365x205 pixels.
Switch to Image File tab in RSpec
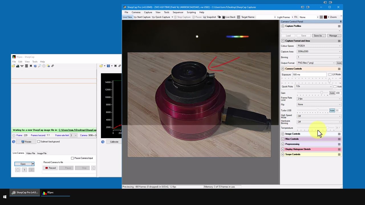click(x=42, y=153)
